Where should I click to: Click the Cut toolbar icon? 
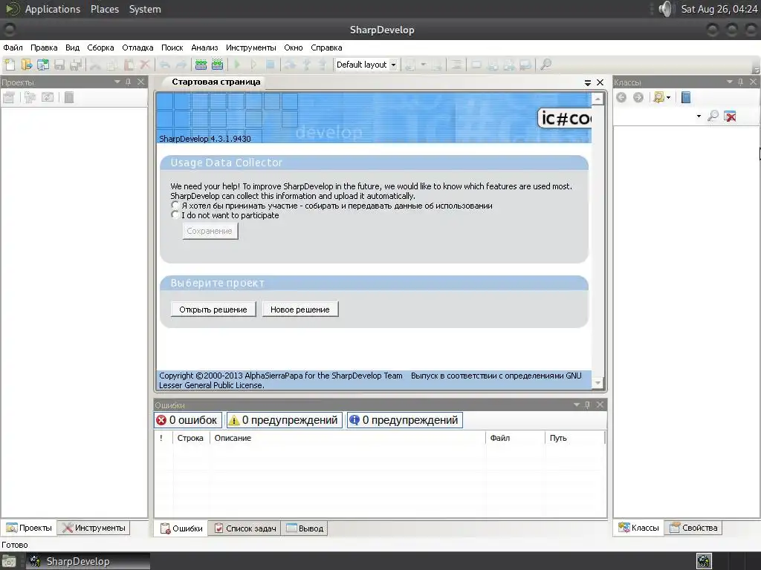(x=96, y=65)
